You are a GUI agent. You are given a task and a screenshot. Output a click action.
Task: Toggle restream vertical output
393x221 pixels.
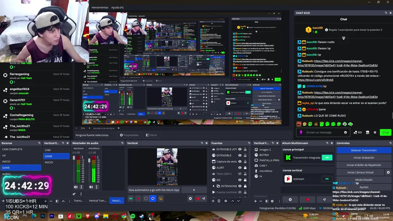click(327, 179)
